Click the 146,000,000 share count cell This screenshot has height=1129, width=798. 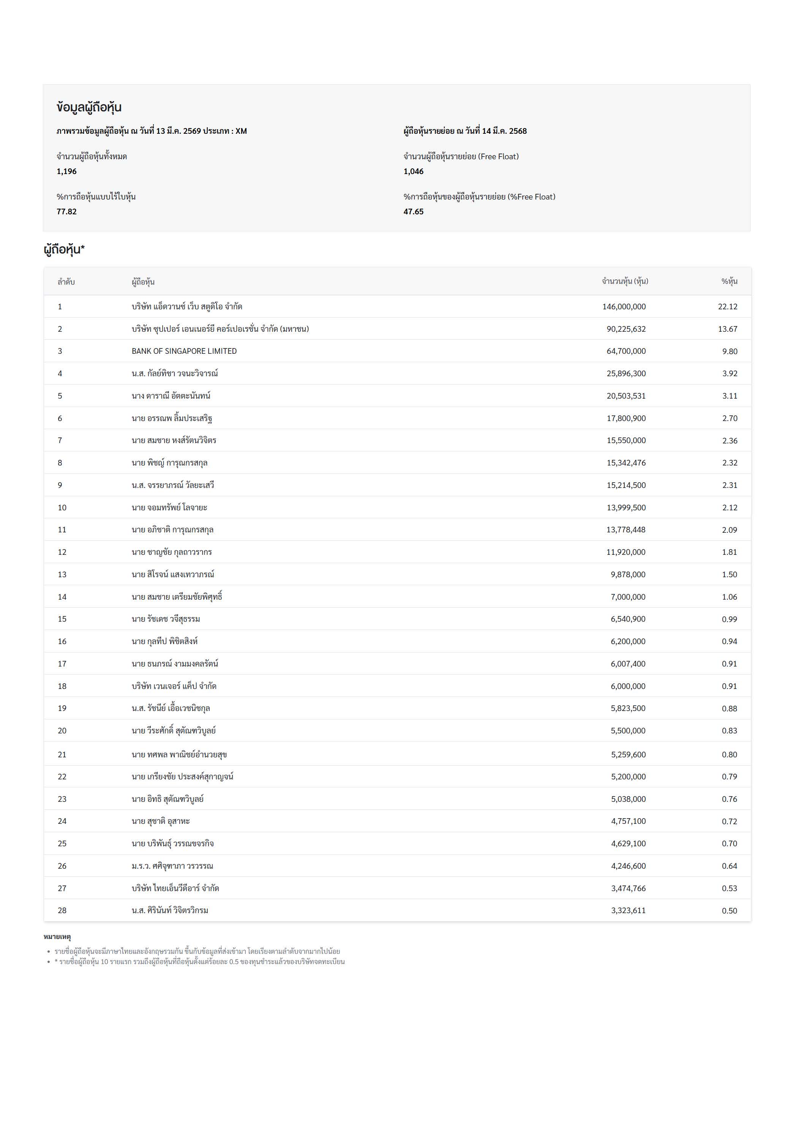coord(624,307)
